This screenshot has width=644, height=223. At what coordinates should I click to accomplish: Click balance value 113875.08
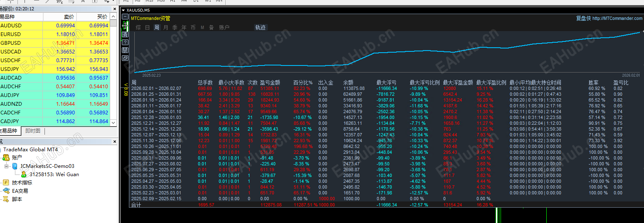pyautogui.click(x=354, y=88)
